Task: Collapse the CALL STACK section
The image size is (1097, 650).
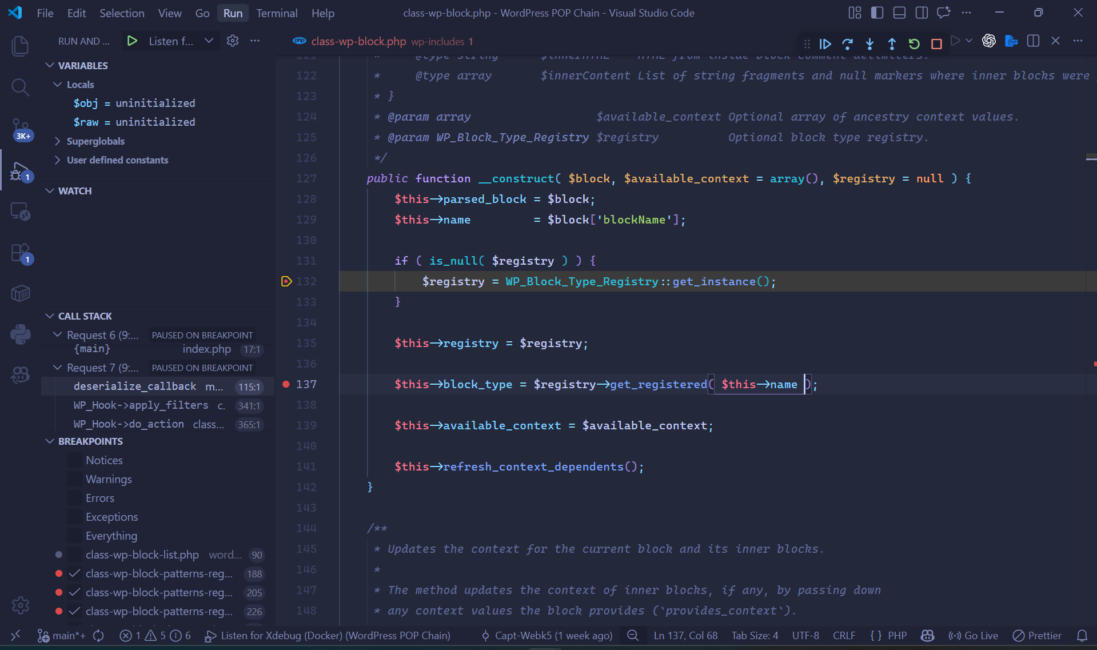Action: click(50, 316)
